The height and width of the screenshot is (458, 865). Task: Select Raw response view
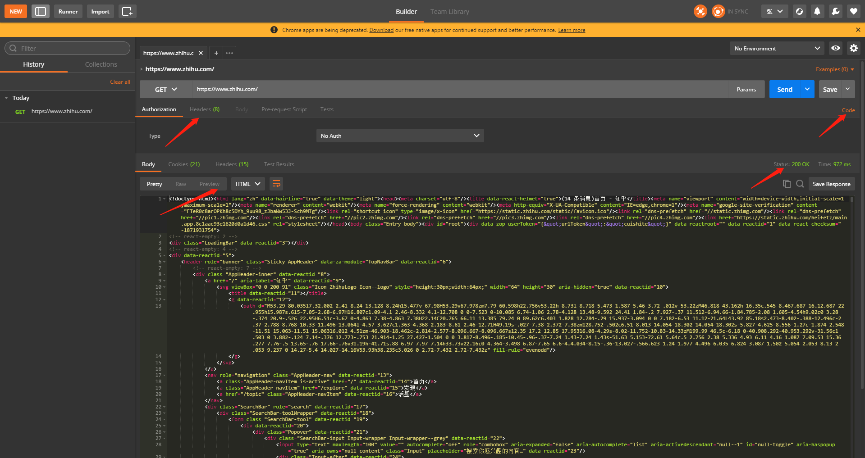[181, 184]
